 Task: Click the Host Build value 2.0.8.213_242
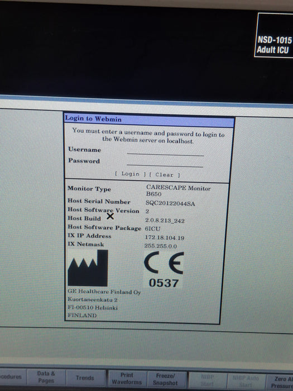(x=165, y=221)
